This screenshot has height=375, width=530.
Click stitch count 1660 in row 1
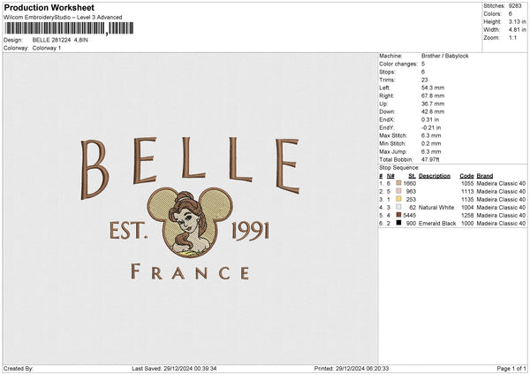409,183
